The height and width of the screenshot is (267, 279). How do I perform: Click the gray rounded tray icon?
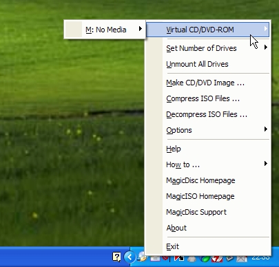[192, 259]
